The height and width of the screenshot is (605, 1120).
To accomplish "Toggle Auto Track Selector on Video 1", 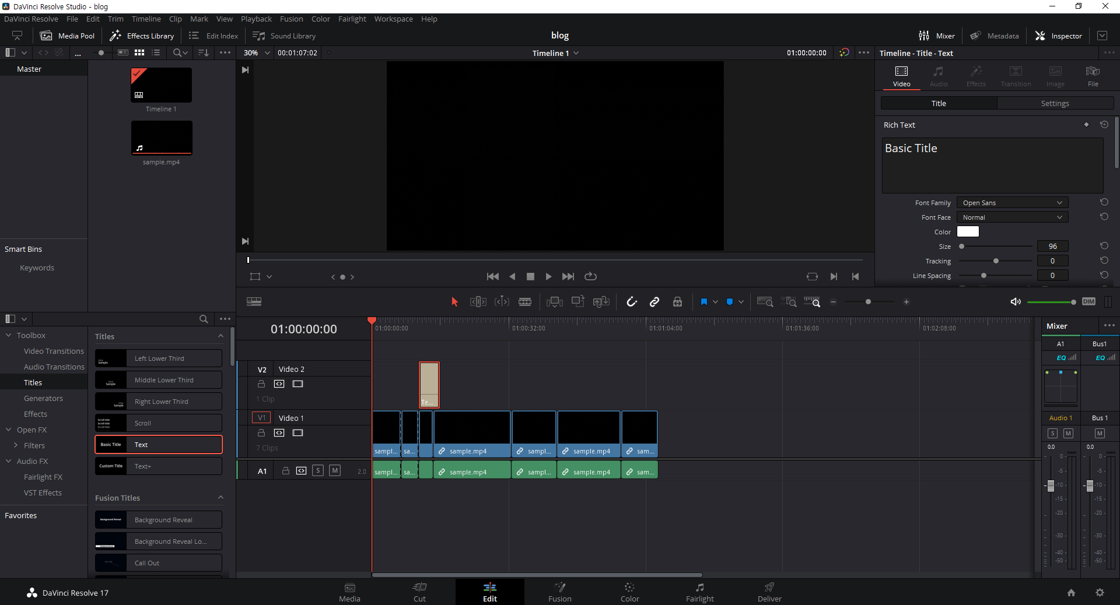I will pos(279,432).
